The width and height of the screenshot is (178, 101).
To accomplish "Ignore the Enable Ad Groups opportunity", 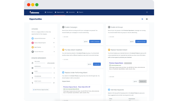I will (x=132, y=42).
